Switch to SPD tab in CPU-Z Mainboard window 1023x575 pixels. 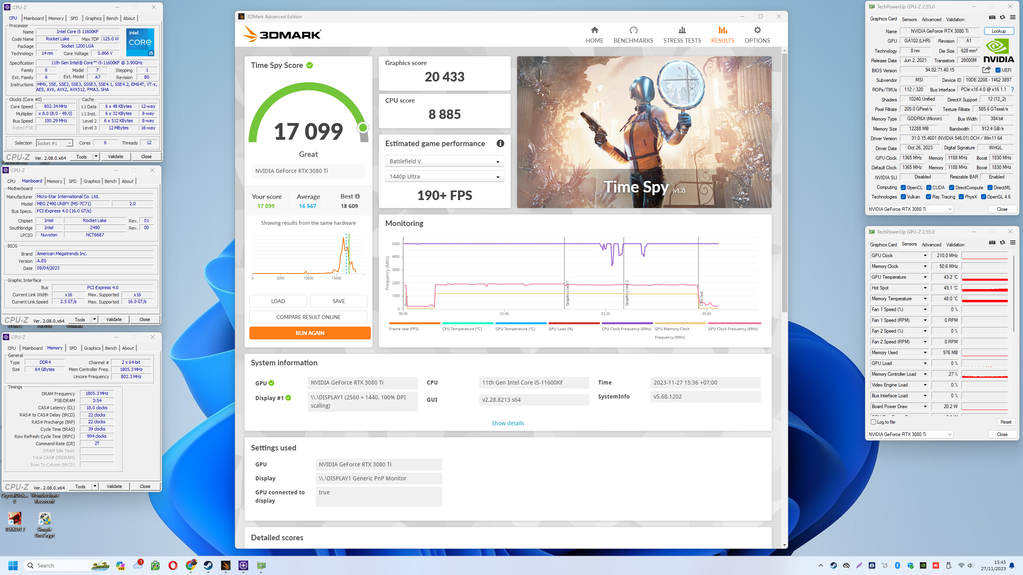pos(72,181)
